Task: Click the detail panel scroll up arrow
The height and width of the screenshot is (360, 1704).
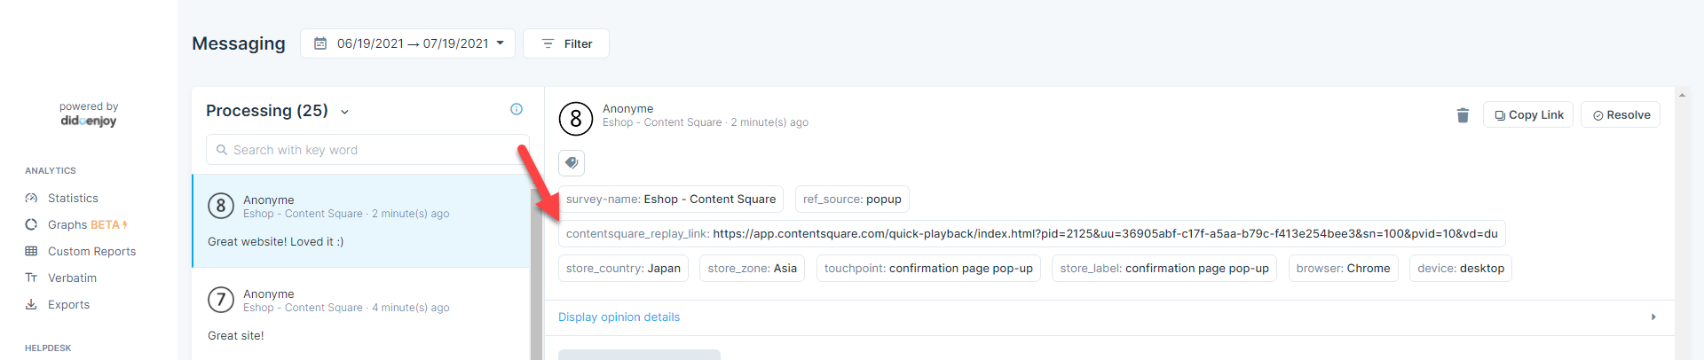Action: (x=1682, y=94)
